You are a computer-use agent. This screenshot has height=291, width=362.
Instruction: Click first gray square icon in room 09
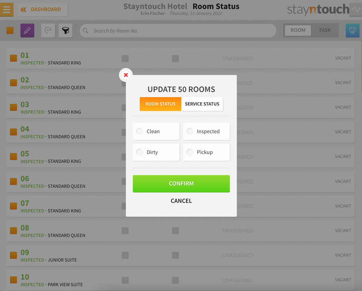pos(125,256)
